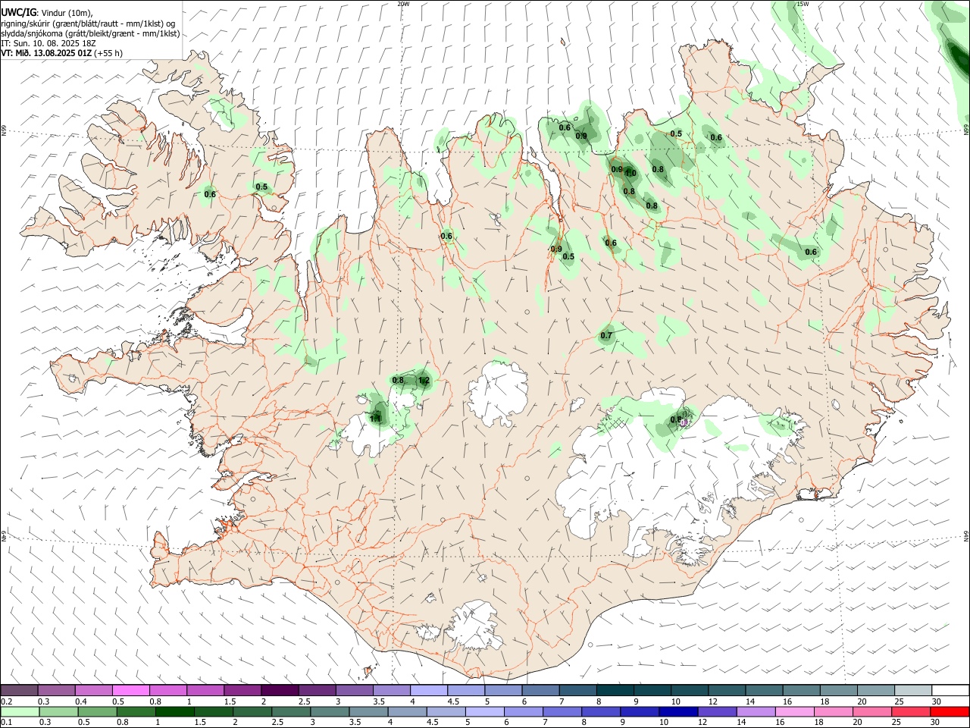Click the 'UWC/IG: Vindur (10m),' title line
This screenshot has height=728, width=970.
pos(46,13)
